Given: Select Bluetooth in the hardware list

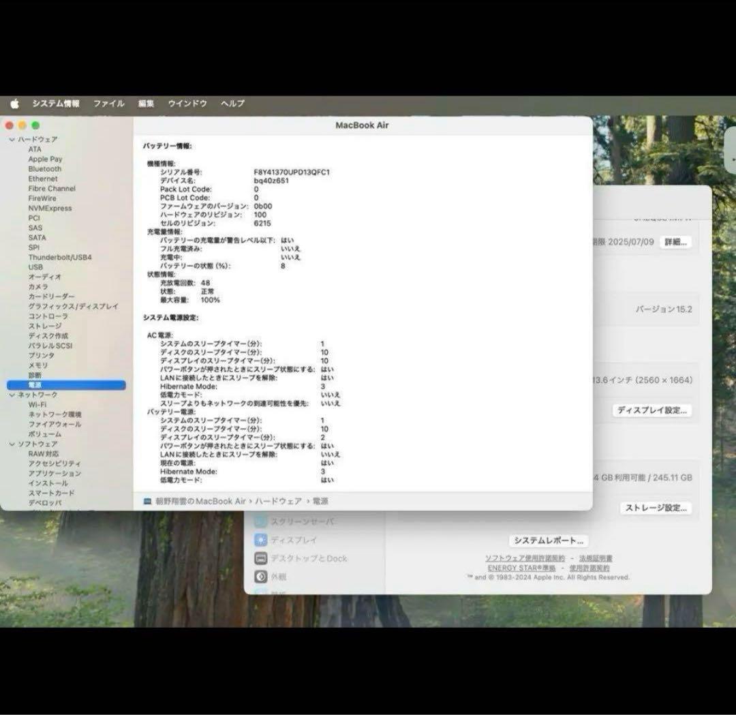Looking at the screenshot, I should point(45,169).
